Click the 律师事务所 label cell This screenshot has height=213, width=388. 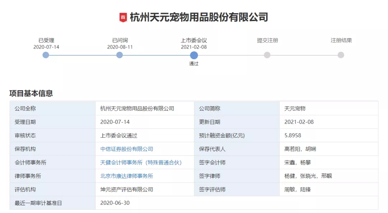click(52, 176)
